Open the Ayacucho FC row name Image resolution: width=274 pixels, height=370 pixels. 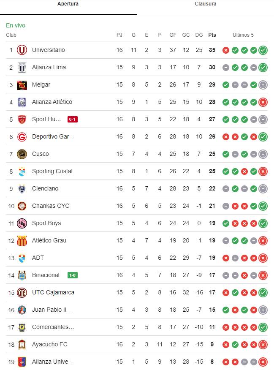49,344
